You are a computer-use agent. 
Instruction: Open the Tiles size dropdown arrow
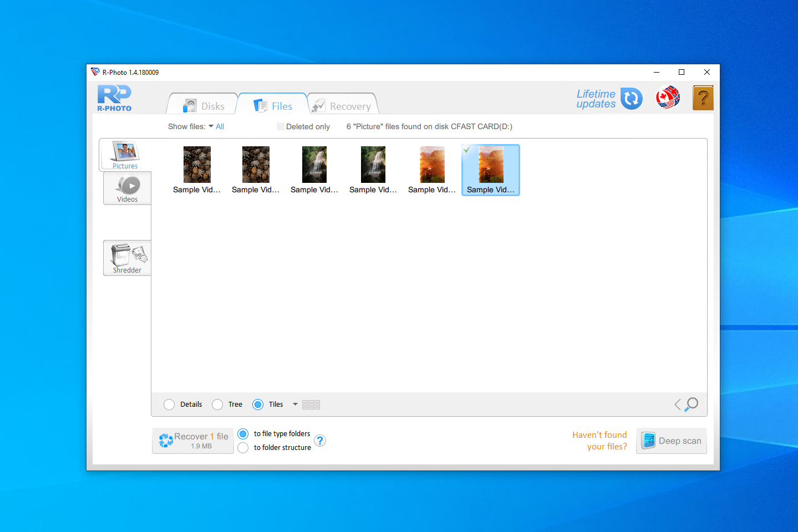tap(295, 405)
